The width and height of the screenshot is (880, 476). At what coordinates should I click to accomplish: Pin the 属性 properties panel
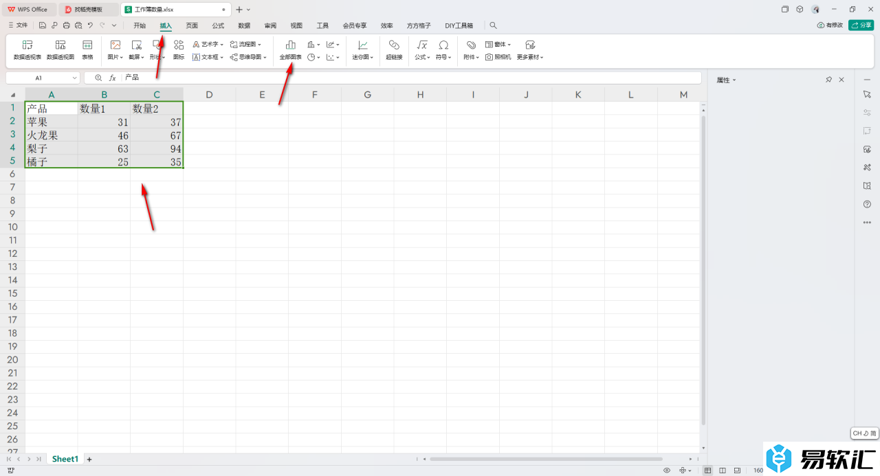click(x=828, y=80)
